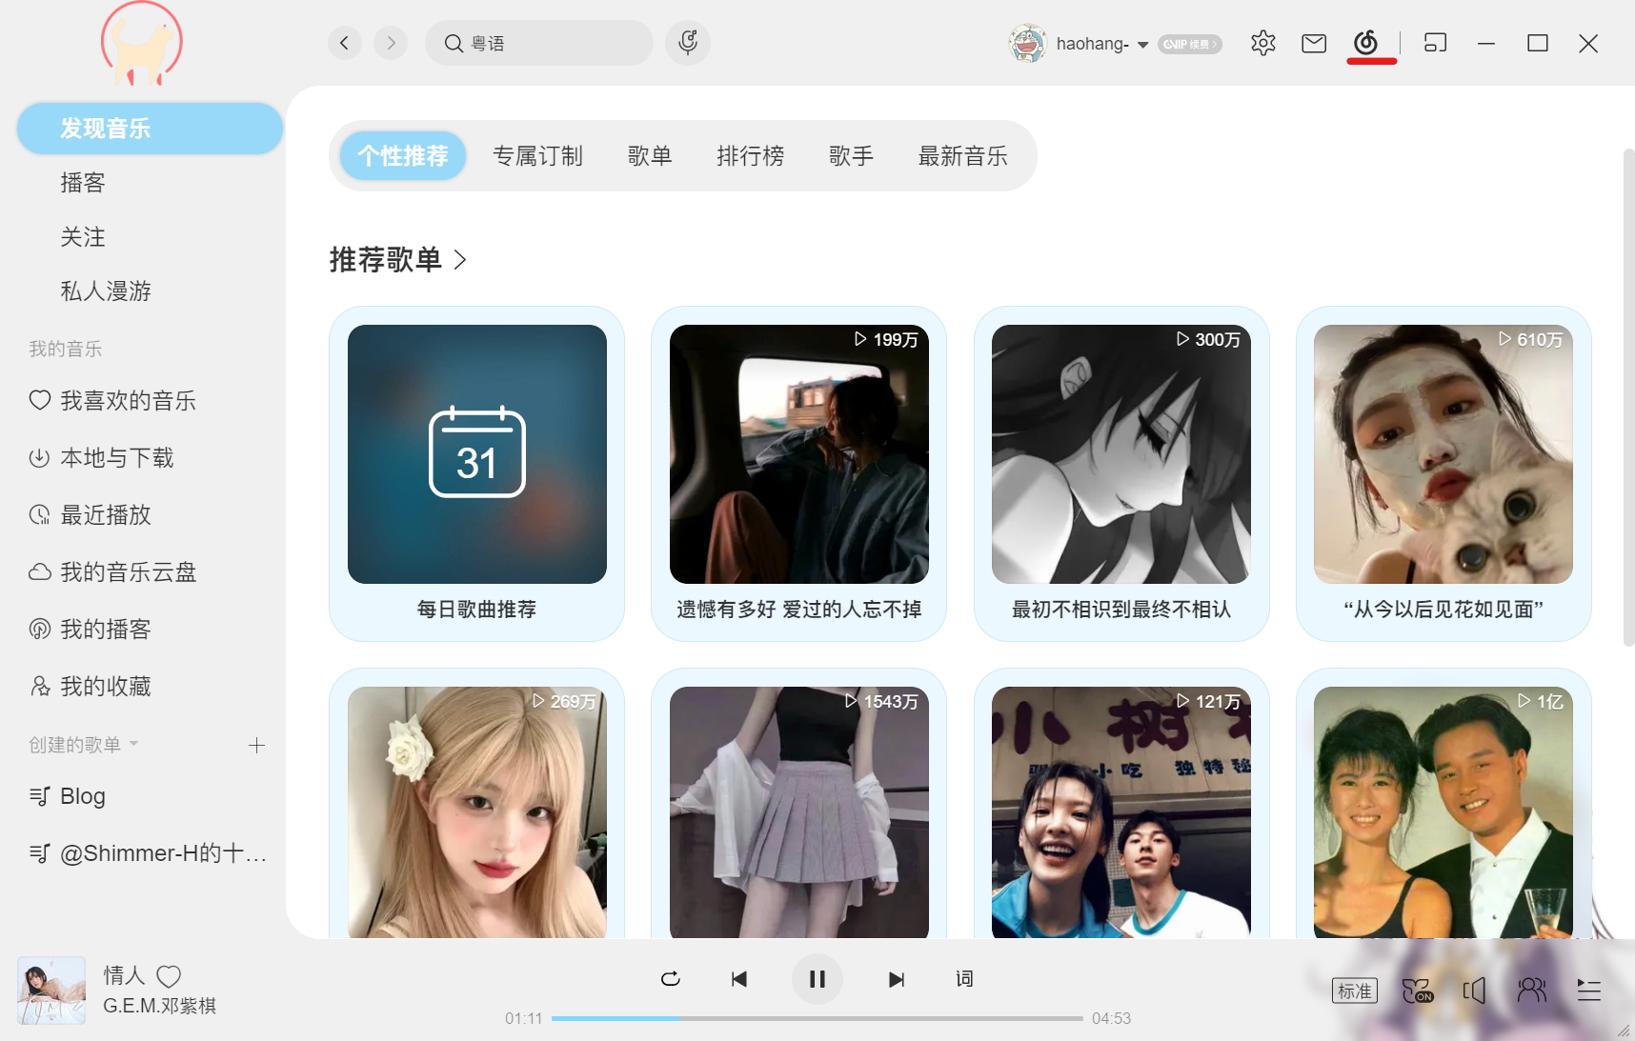Select the 最新音乐 tab
Screen dimensions: 1635x1041
click(x=962, y=156)
